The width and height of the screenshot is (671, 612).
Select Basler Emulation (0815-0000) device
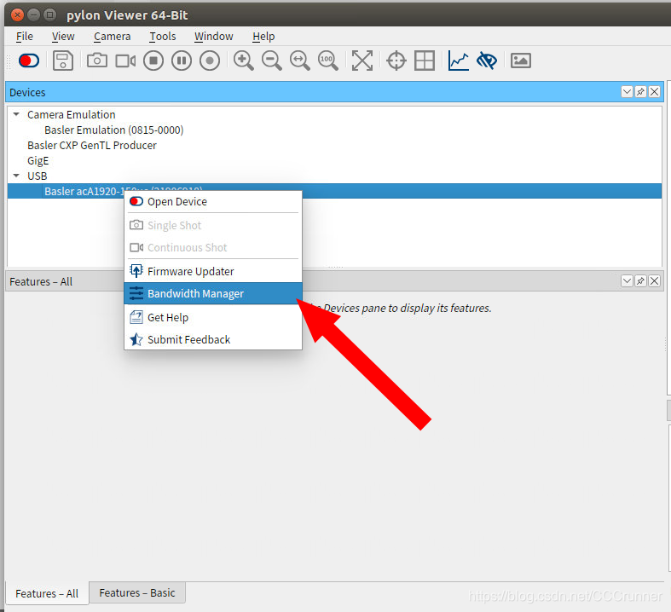pos(114,130)
